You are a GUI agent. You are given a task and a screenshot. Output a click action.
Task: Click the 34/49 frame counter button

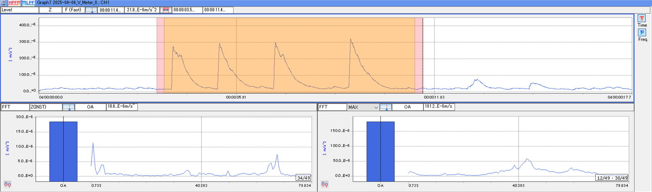tap(303, 178)
